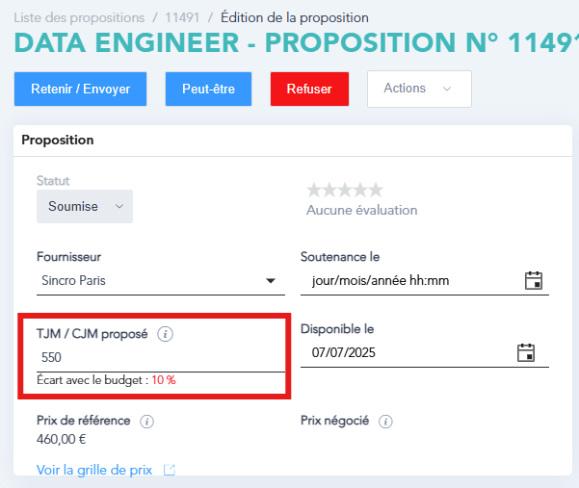This screenshot has width=579, height=488.
Task: Open the Statut dropdown showing Soumise
Action: point(85,207)
